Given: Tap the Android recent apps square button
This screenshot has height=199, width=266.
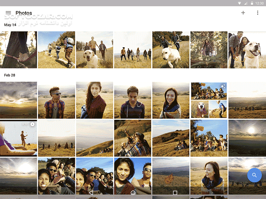Looking at the screenshot, I should pyautogui.click(x=175, y=193).
